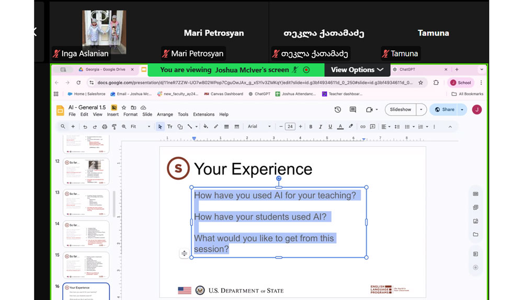Click the Paint format icon

point(114,126)
